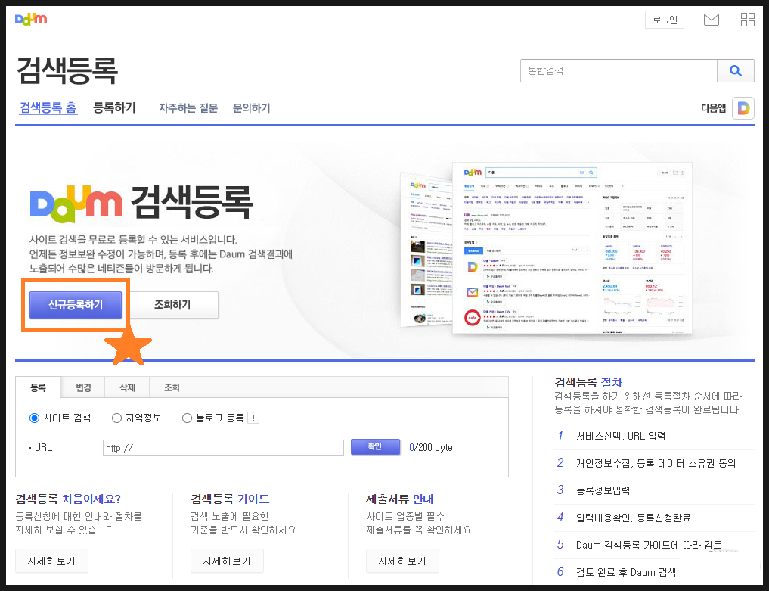This screenshot has height=591, width=769.
Task: Click the large 검색등록 page title
Action: (67, 70)
